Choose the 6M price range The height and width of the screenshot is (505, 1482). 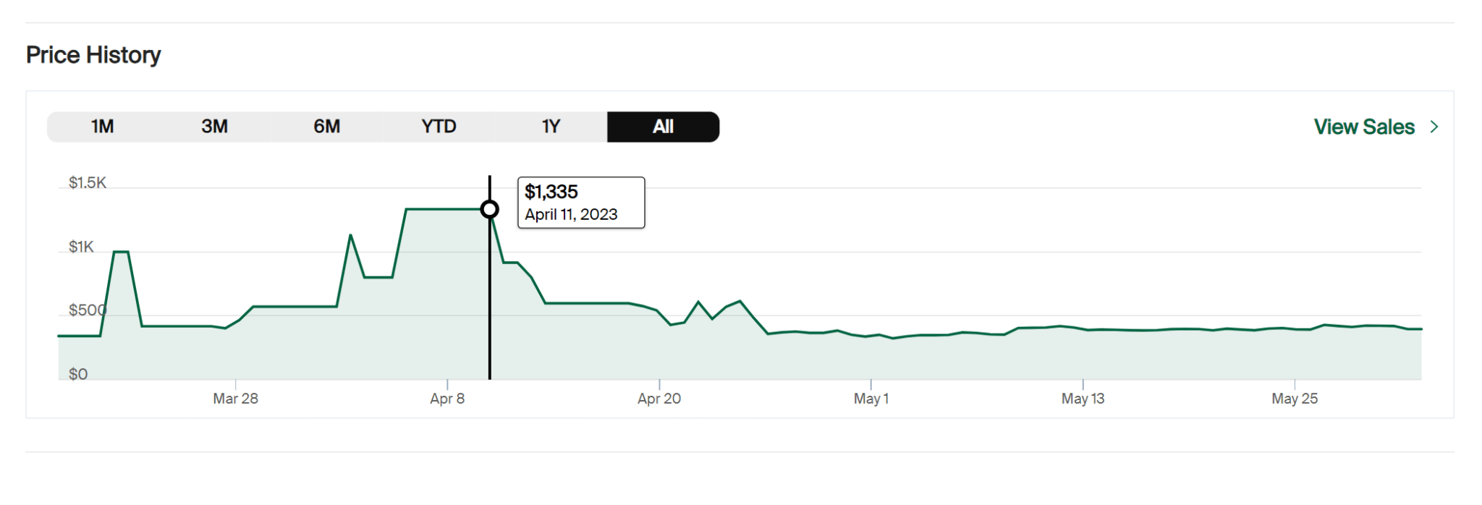(x=326, y=127)
